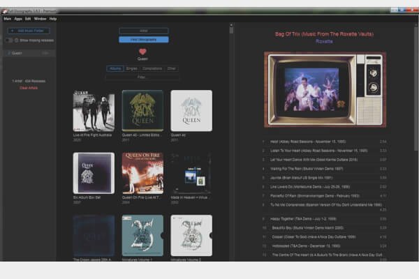419x279 pixels.
Task: Open the Edit menu
Action: 28,19
